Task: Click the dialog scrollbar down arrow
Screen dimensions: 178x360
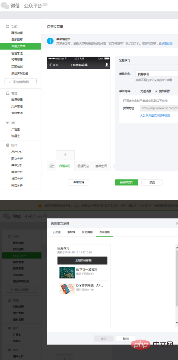Action: pos(177,323)
